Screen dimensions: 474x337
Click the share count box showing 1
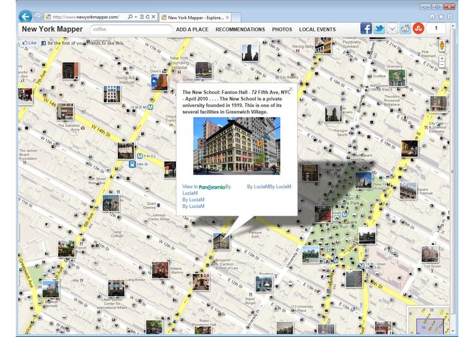pyautogui.click(x=436, y=29)
